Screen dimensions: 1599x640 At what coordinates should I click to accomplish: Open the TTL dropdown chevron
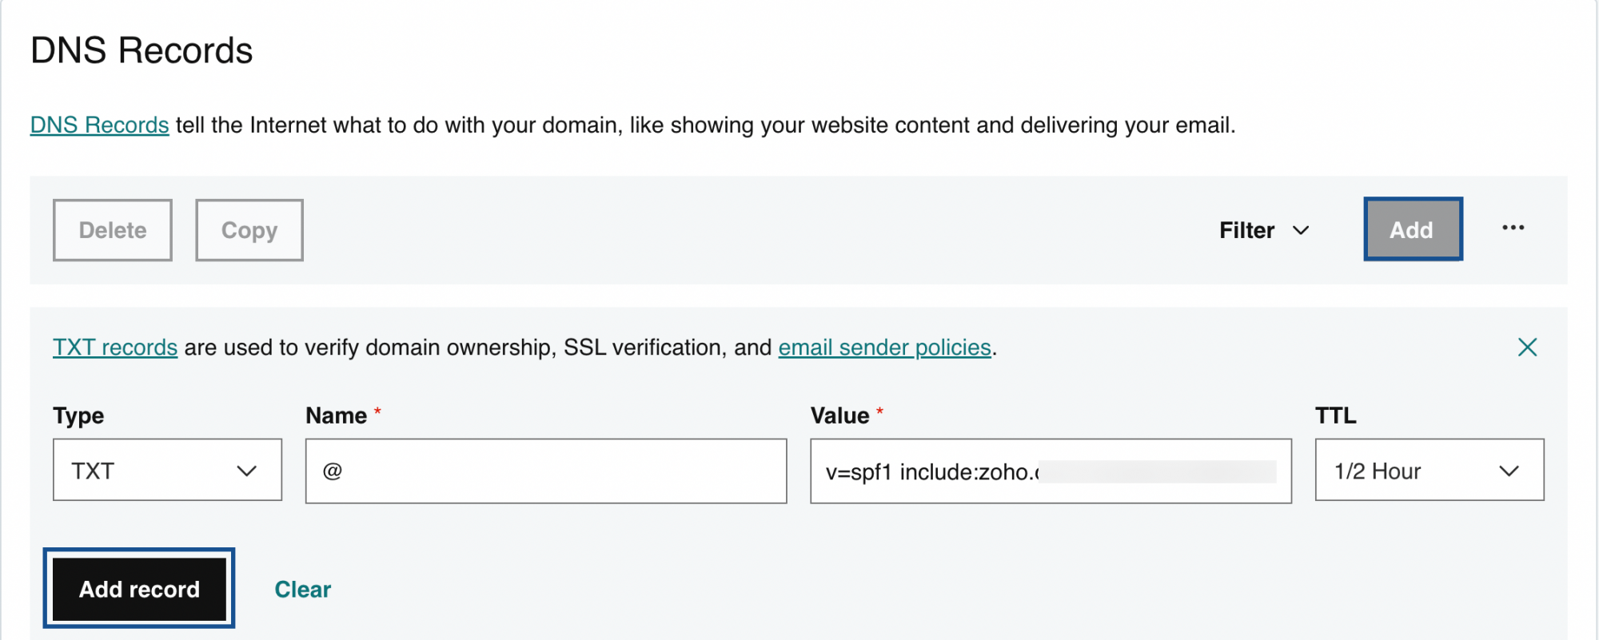(1511, 471)
